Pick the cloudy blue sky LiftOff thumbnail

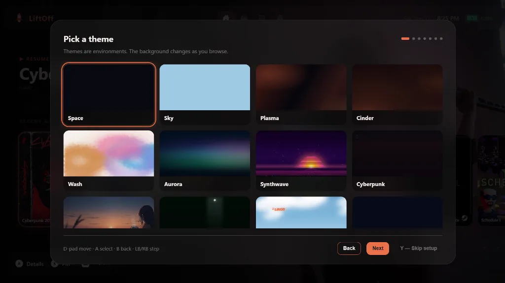click(x=301, y=213)
